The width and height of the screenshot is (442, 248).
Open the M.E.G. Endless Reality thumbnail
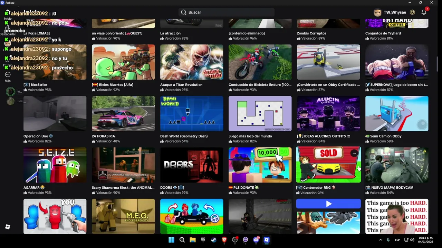point(123,216)
